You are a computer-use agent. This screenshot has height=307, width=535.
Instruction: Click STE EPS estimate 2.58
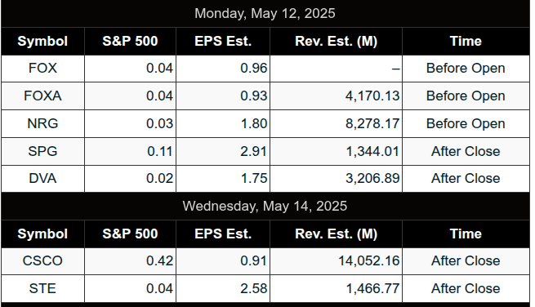coord(253,288)
